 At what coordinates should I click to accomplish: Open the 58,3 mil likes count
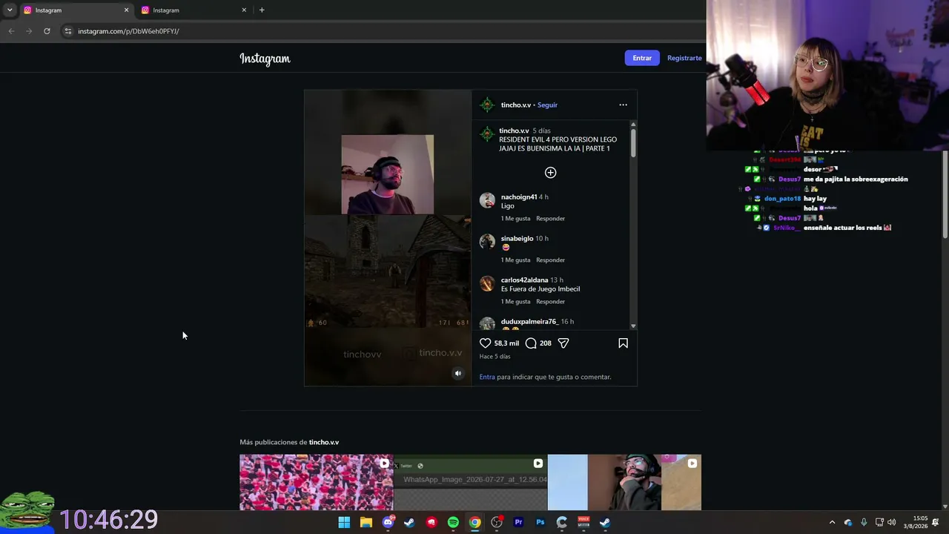[x=506, y=343]
